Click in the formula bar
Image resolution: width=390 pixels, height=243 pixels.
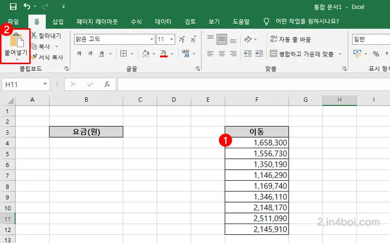[253, 84]
